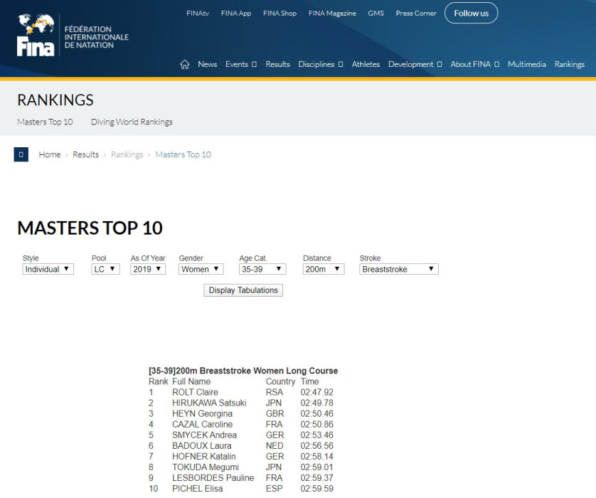
Task: Click the home icon in navigation bar
Action: [x=185, y=64]
